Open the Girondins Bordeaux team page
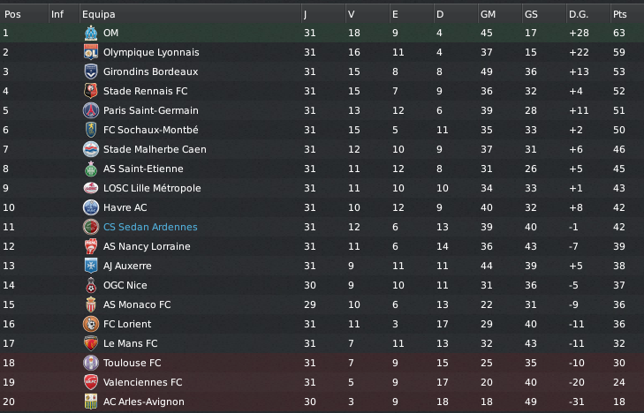This screenshot has height=413, width=644. (x=150, y=71)
